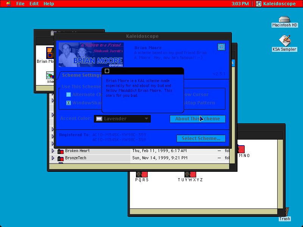Click the horizontal scrollbar of the letter folders window
This screenshot has height=227, width=303.
tap(204, 211)
